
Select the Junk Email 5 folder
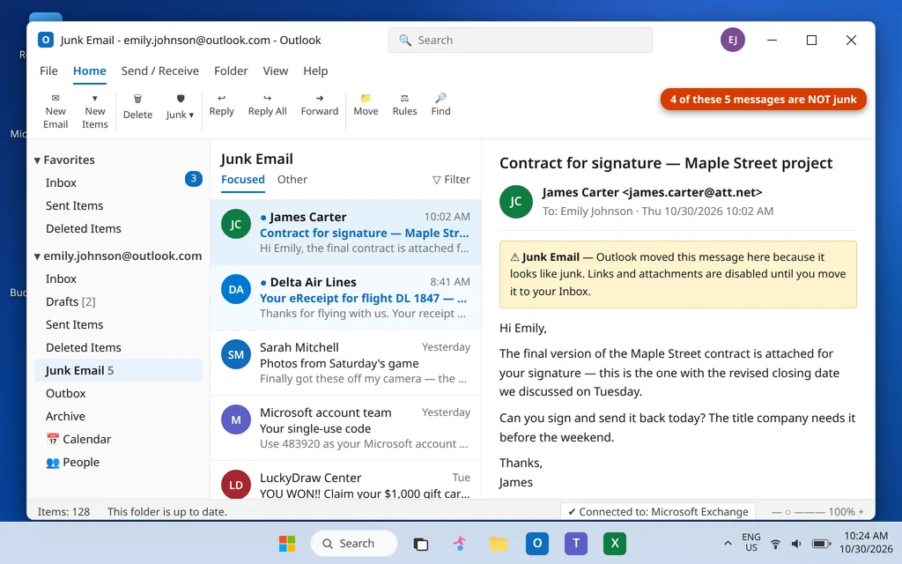(119, 370)
